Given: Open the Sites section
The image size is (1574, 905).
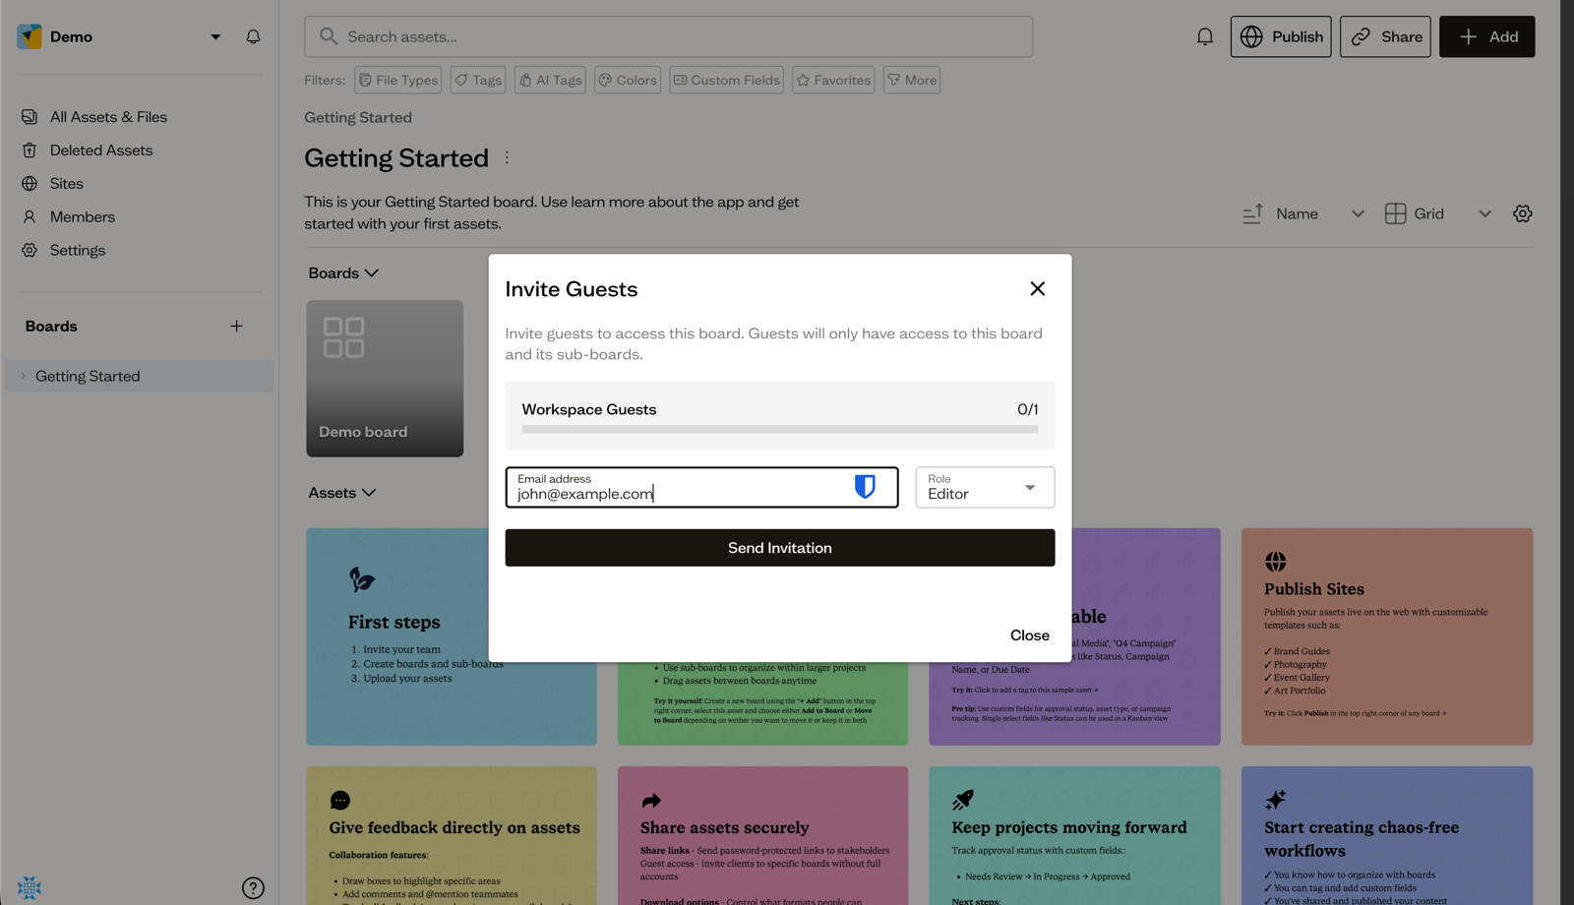Looking at the screenshot, I should [x=67, y=184].
